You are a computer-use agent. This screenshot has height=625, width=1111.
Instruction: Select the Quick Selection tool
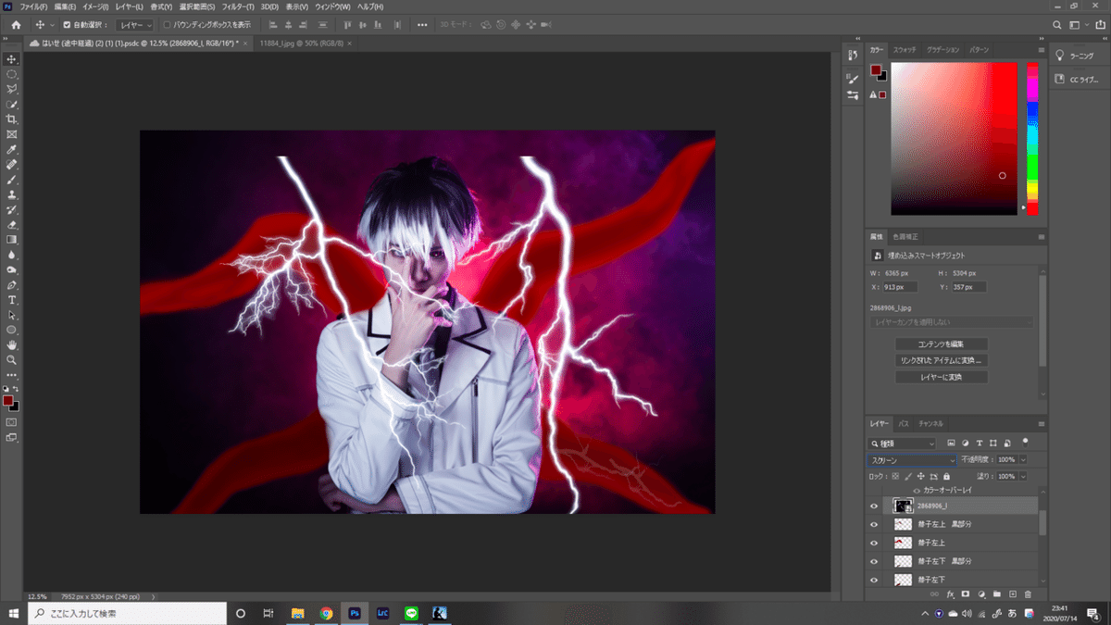coord(12,105)
